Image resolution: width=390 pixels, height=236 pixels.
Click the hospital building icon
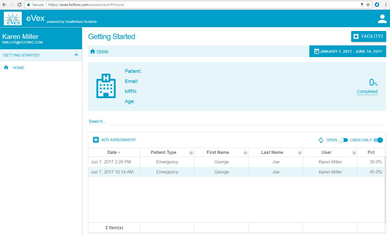point(106,86)
